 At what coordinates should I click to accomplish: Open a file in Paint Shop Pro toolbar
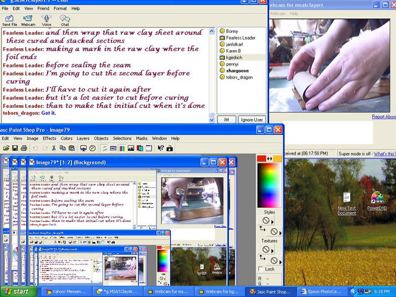tap(6, 148)
